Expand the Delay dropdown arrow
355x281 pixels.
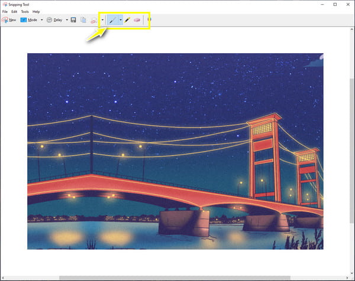pos(67,20)
